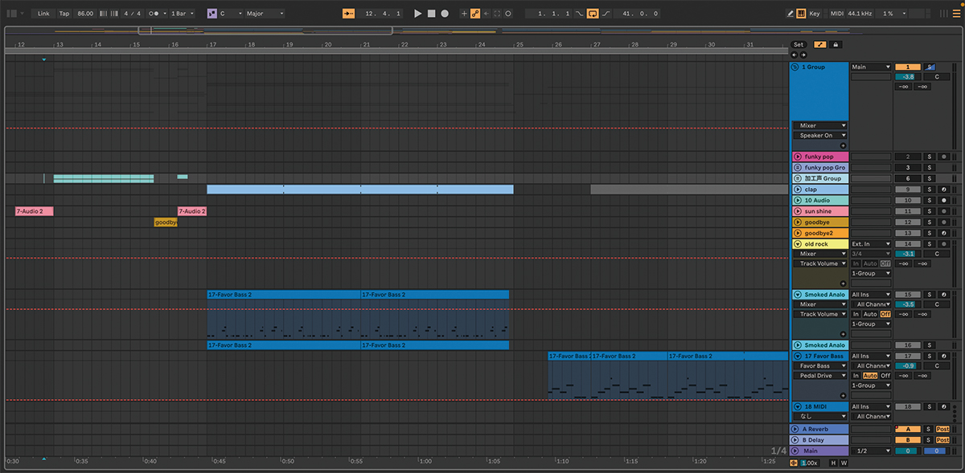The width and height of the screenshot is (965, 473).
Task: Collapse the 1 Group track fold button
Action: tap(795, 67)
